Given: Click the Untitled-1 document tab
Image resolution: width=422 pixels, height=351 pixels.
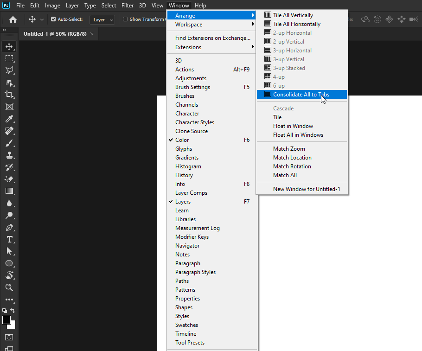Looking at the screenshot, I should click(x=55, y=34).
